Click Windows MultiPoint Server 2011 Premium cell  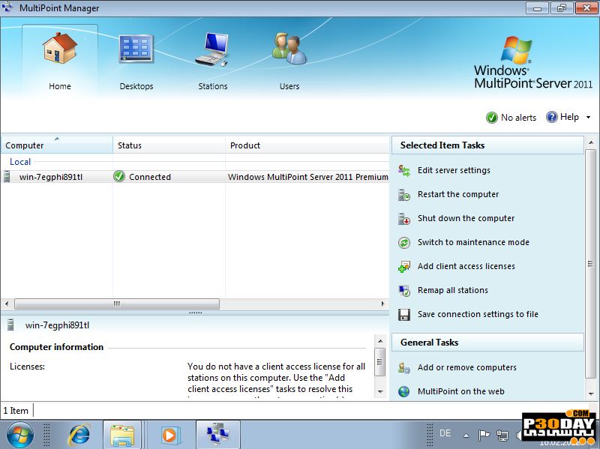308,177
